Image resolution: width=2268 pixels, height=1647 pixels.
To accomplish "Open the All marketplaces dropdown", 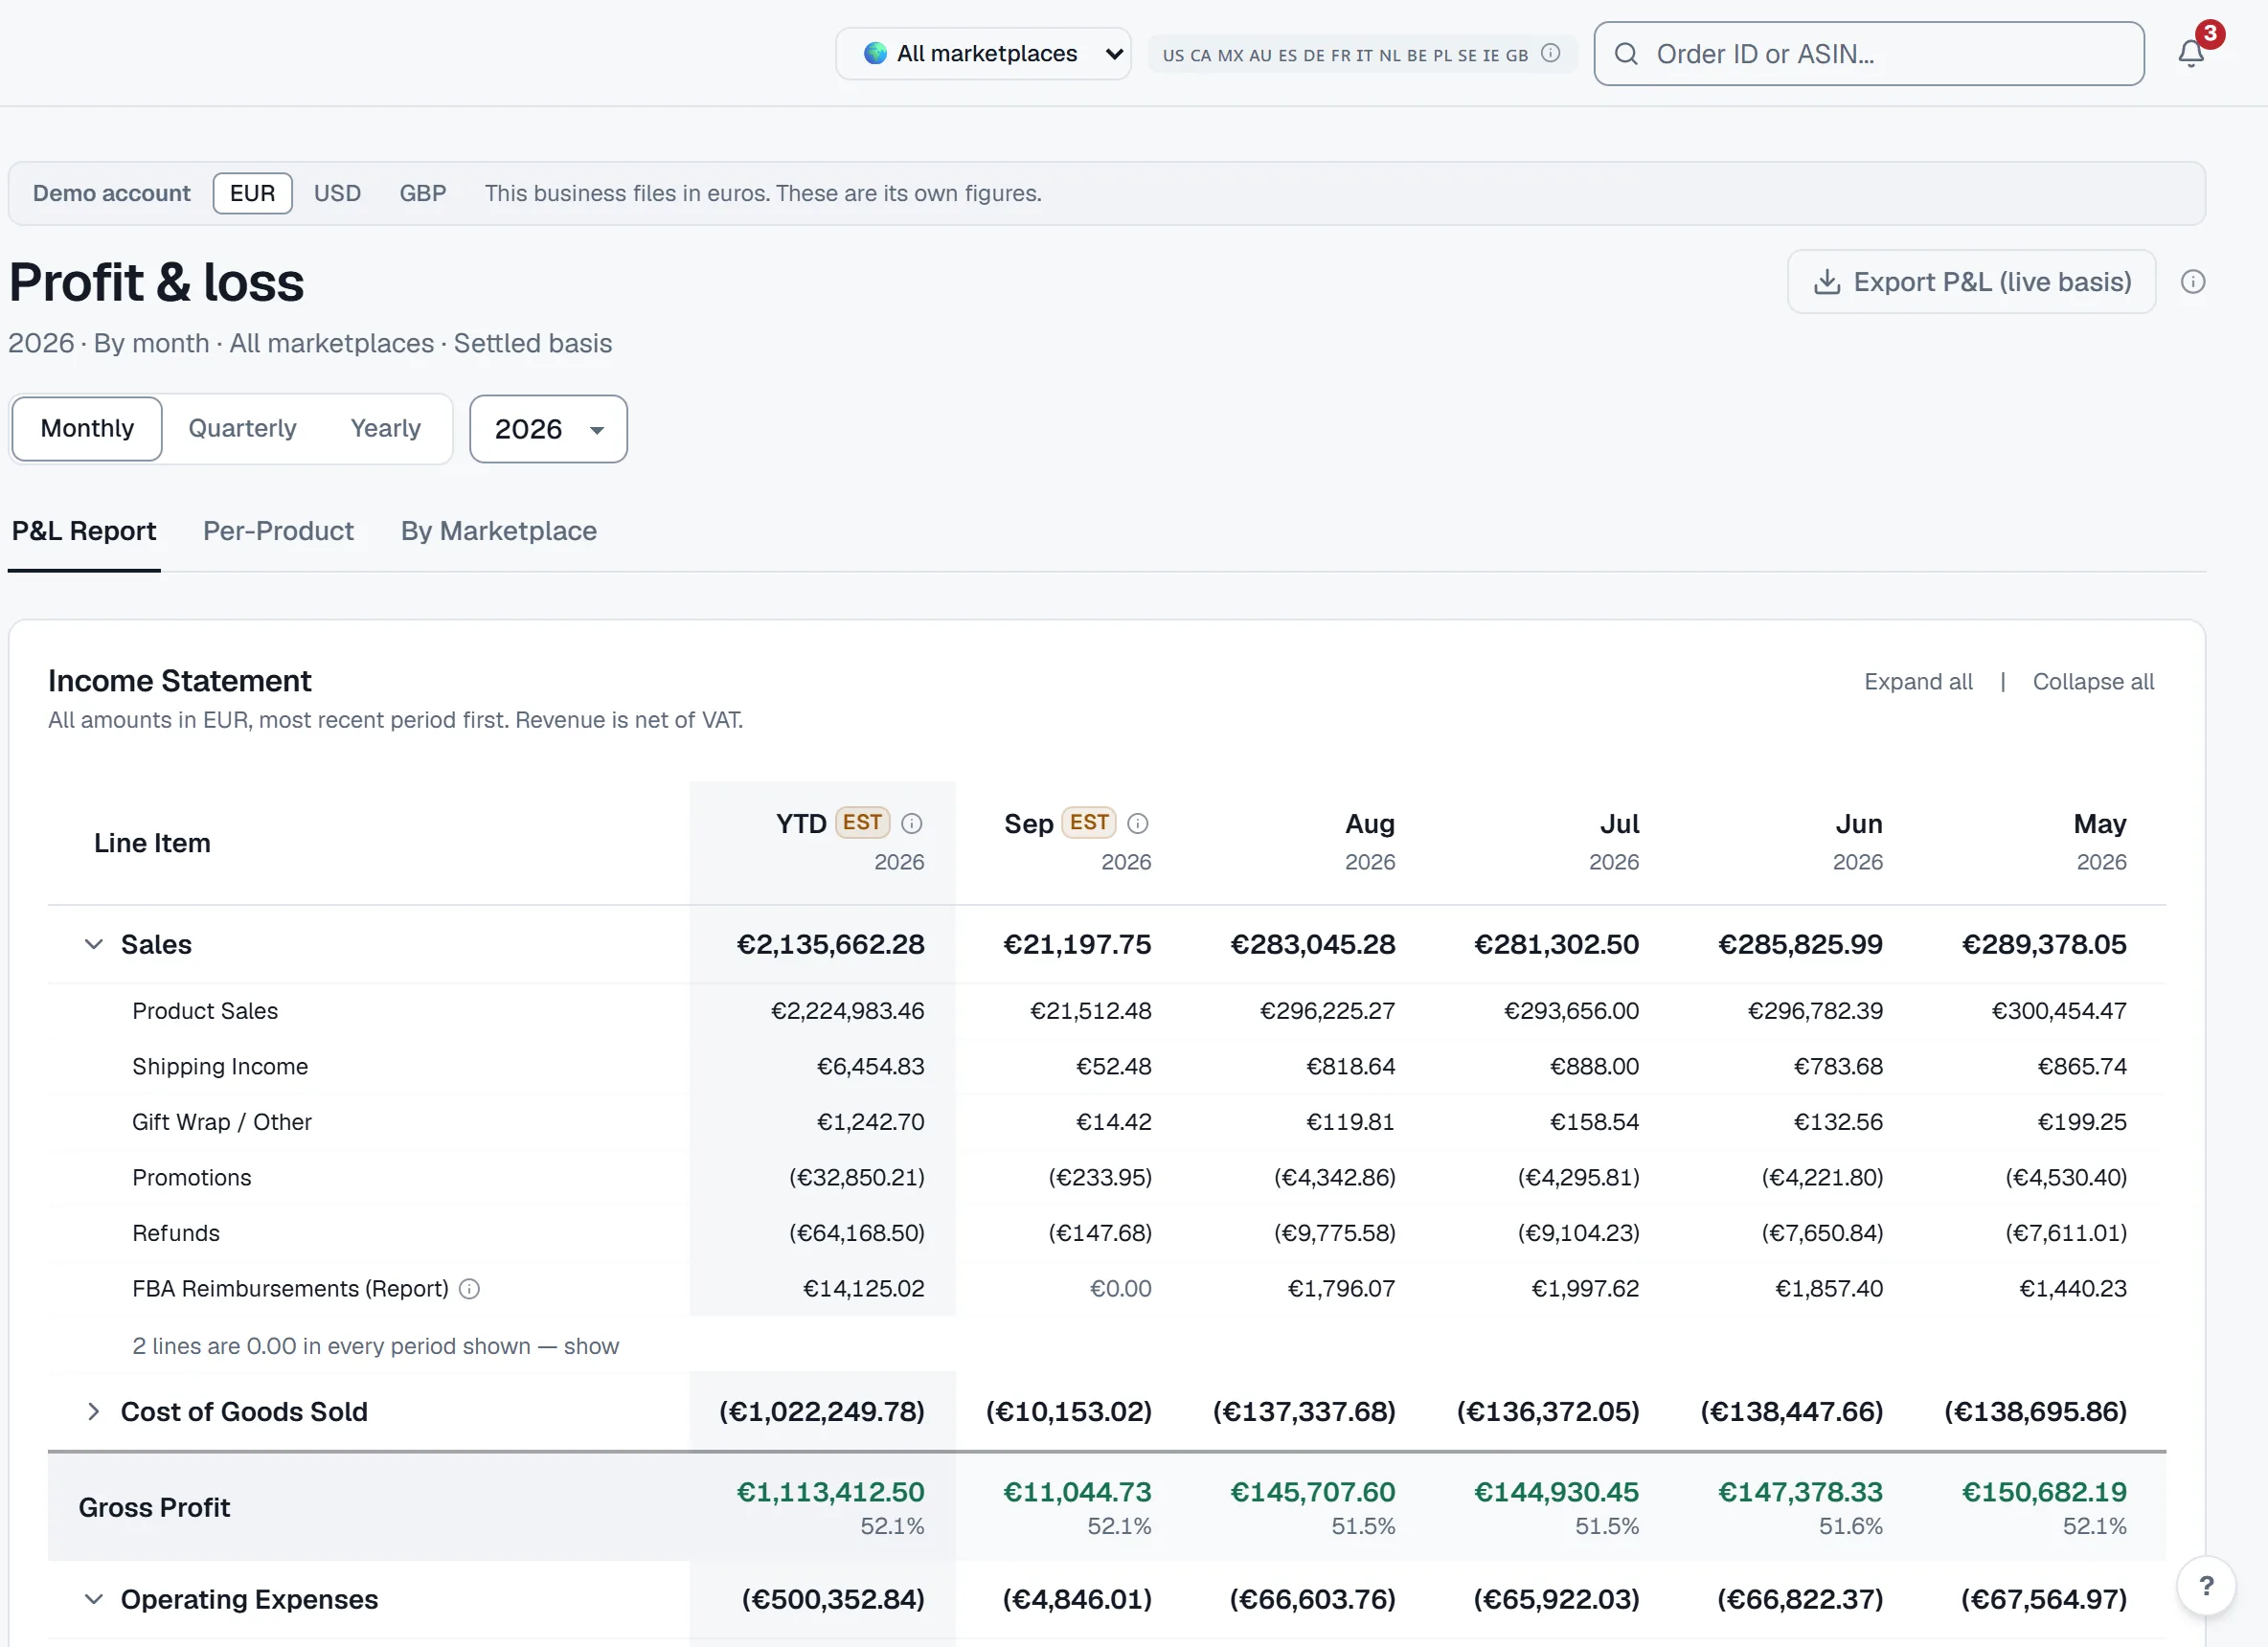I will click(x=983, y=53).
